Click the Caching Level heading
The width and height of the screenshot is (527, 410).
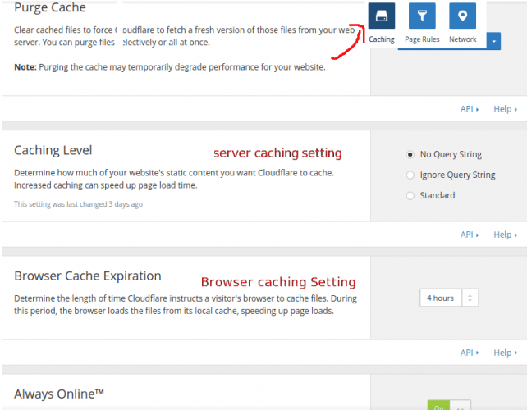[53, 150]
